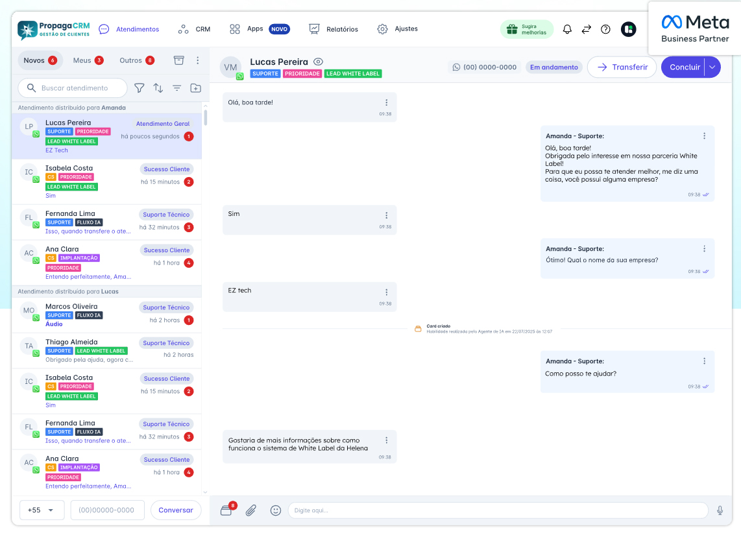The width and height of the screenshot is (741, 537).
Task: Click the SUPORTE tag in chat header
Action: click(x=265, y=74)
